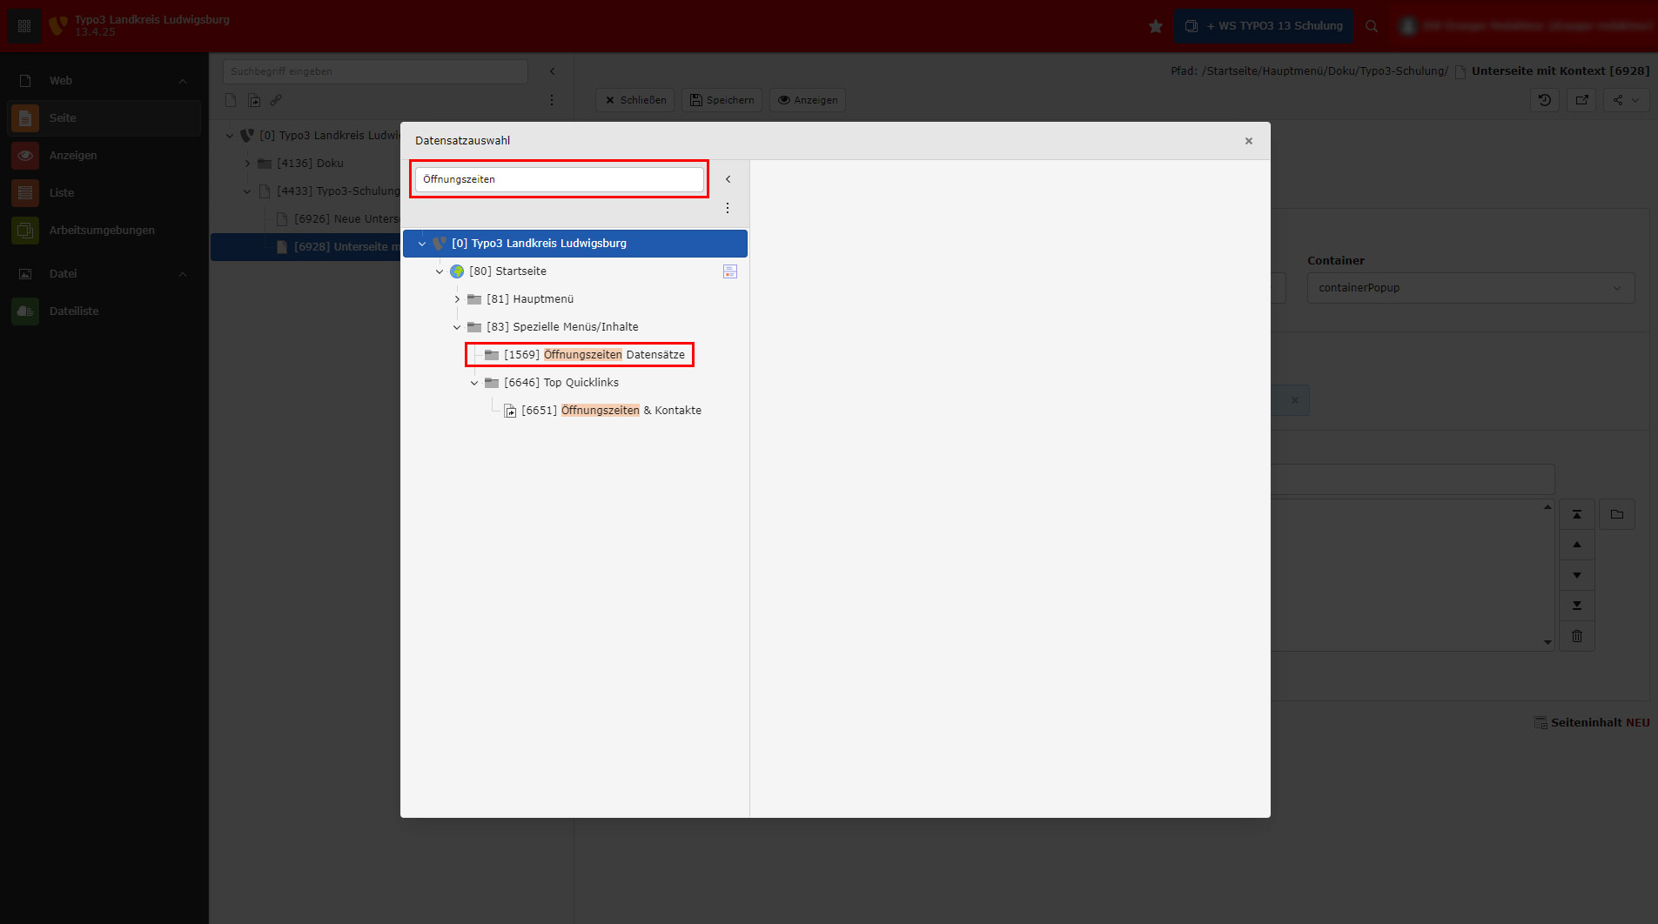Expand the [81] Hauptmenü folder

click(457, 299)
